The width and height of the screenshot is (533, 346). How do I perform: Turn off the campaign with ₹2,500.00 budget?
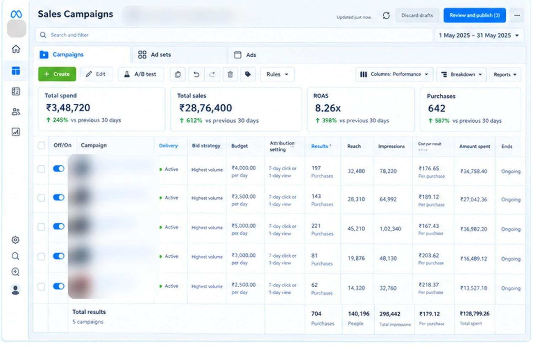59,286
